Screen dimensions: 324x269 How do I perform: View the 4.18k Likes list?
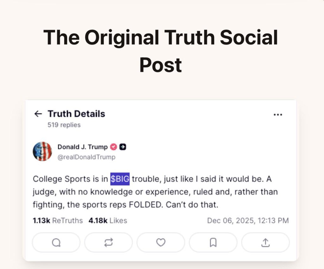108,221
